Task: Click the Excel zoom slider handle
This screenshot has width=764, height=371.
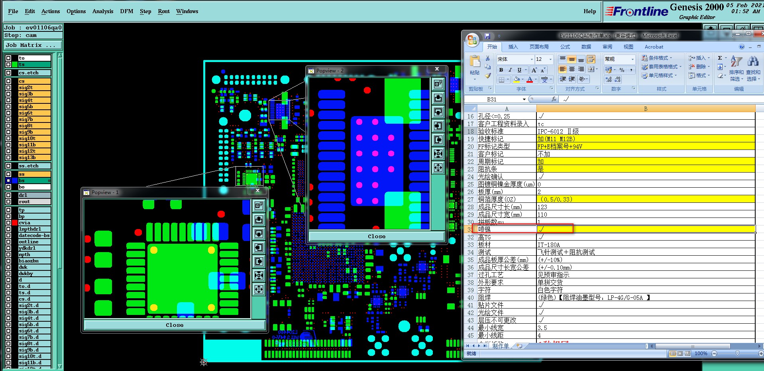Action: point(737,354)
